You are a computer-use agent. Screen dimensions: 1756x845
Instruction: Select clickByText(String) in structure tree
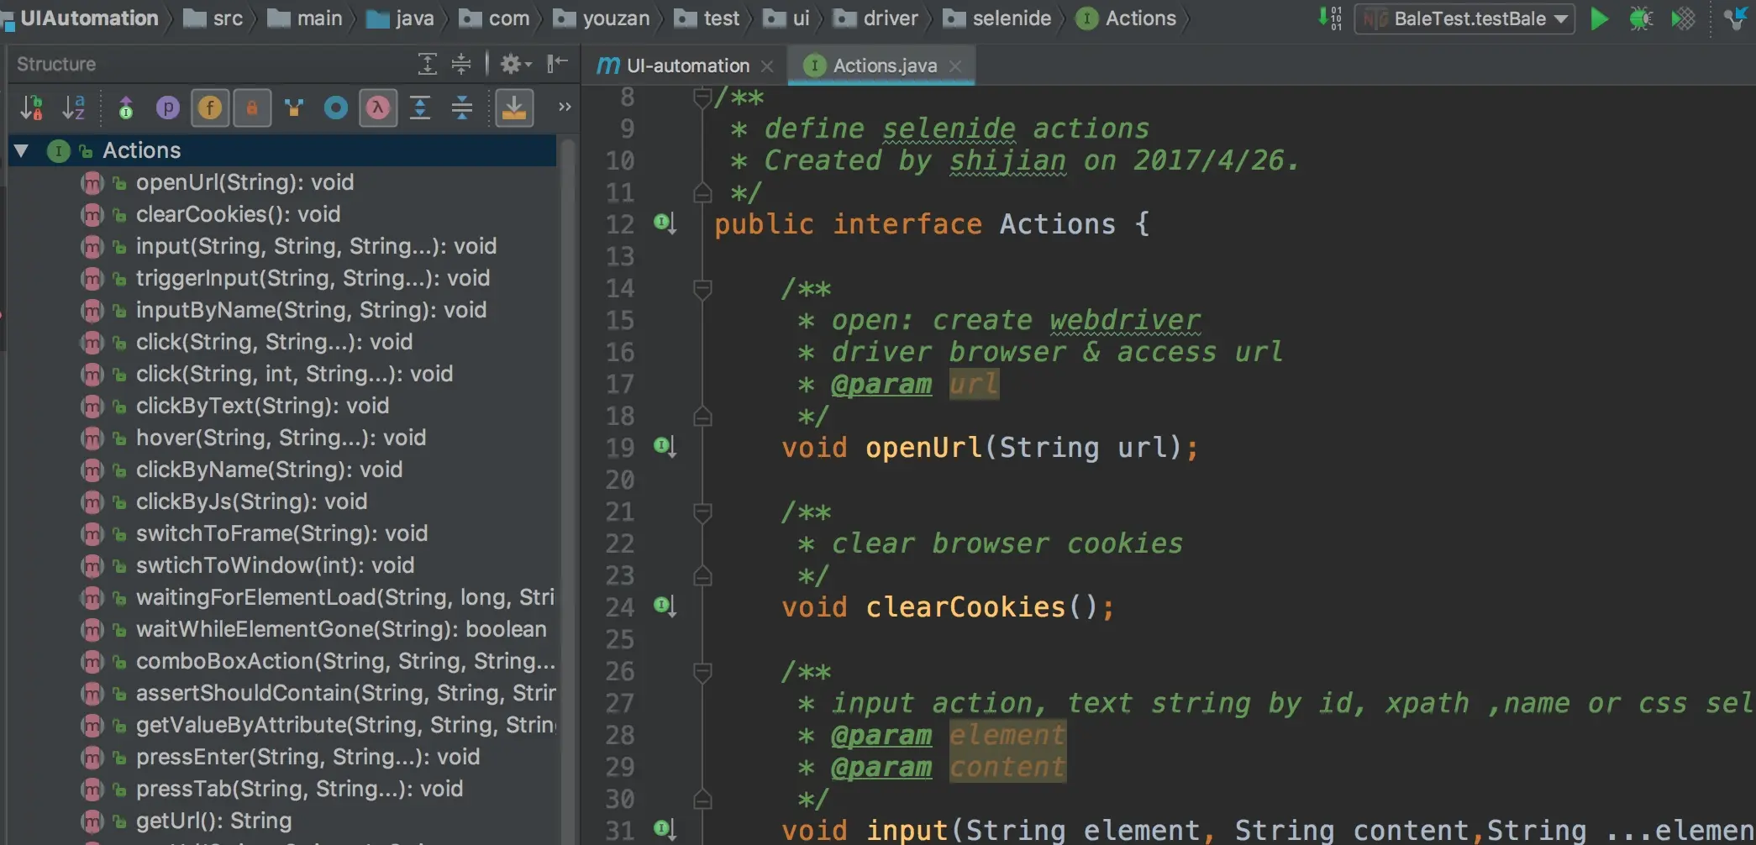(x=262, y=406)
